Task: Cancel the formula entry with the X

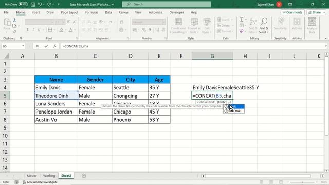Action: [x=38, y=46]
